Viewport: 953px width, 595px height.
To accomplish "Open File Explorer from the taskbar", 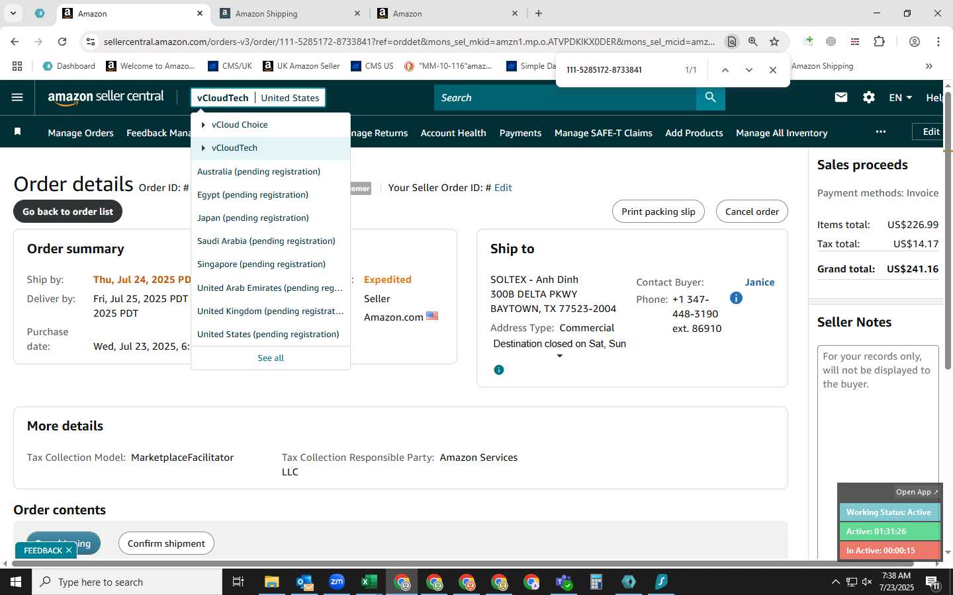I will (272, 582).
